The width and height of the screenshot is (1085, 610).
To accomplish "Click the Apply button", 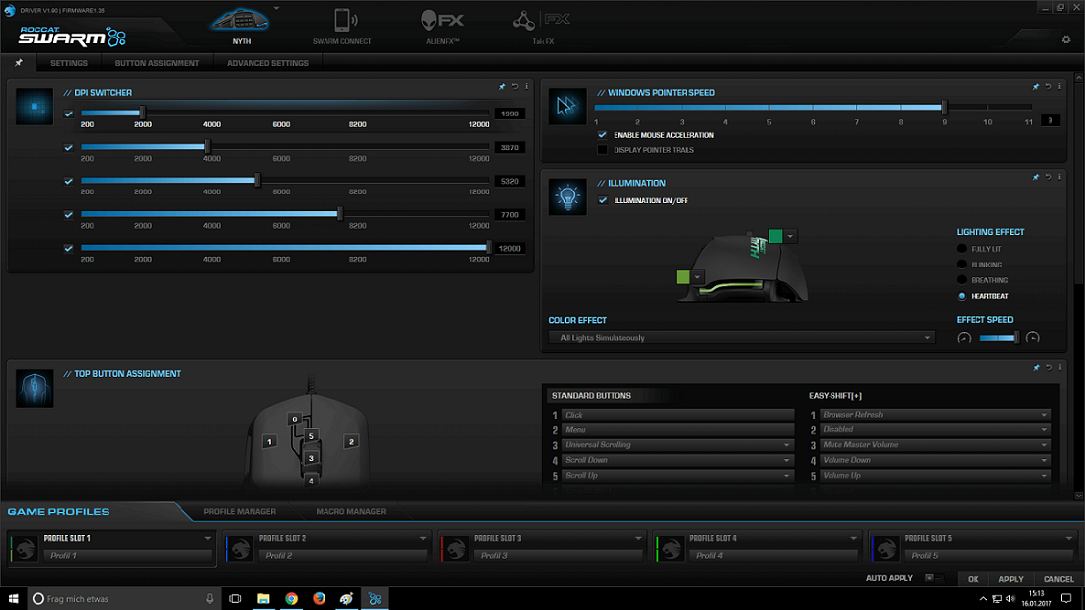I will 1010,579.
